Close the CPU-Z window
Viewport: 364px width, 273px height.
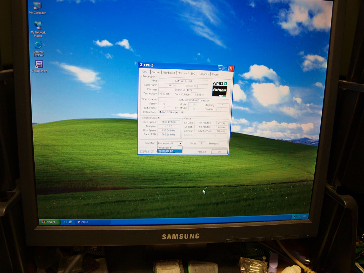pos(231,69)
